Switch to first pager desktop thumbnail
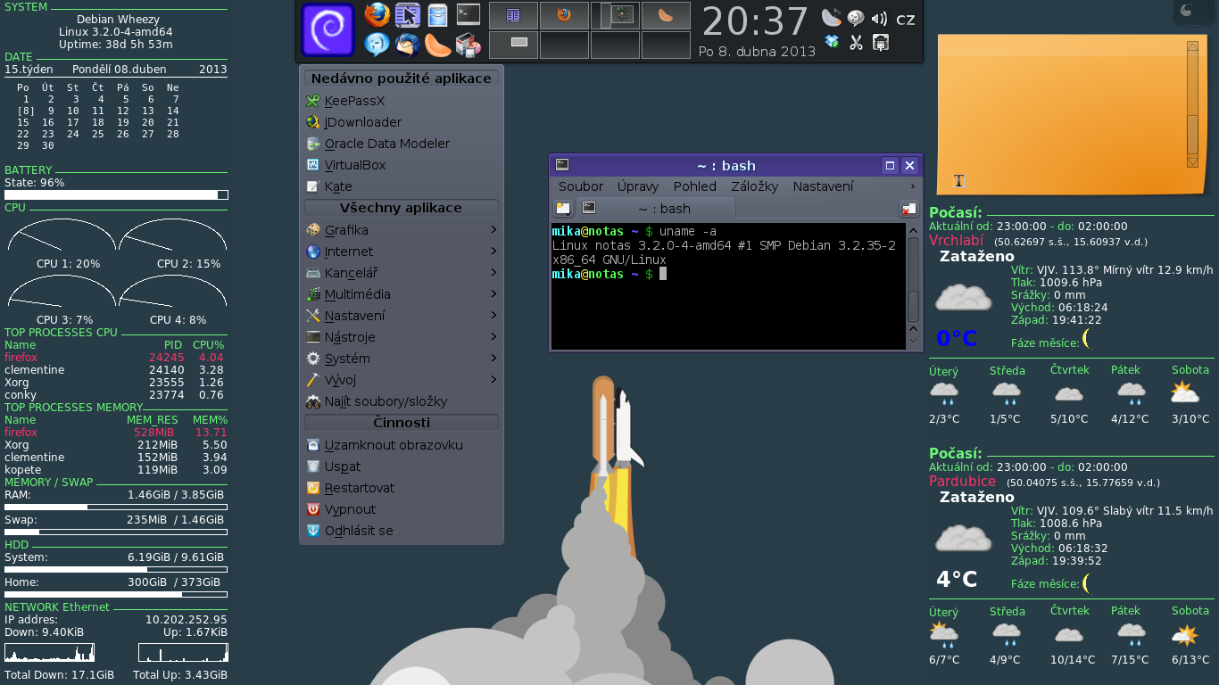 pyautogui.click(x=513, y=15)
